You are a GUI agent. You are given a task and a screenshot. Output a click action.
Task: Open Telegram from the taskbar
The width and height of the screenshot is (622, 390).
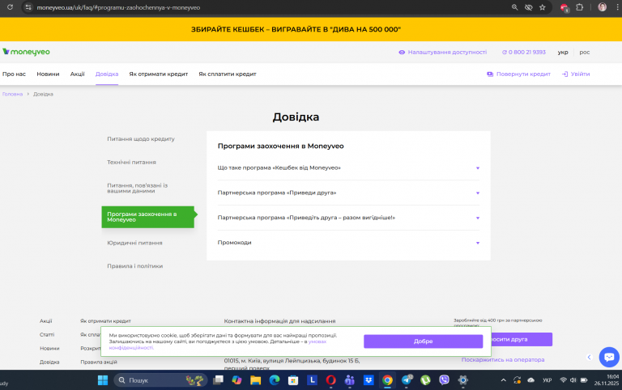(407, 380)
